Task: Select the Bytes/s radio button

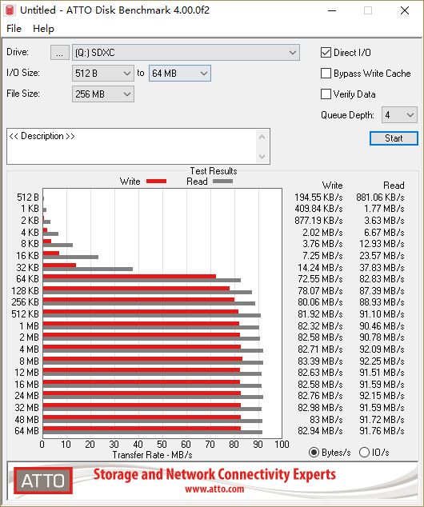Action: click(314, 452)
